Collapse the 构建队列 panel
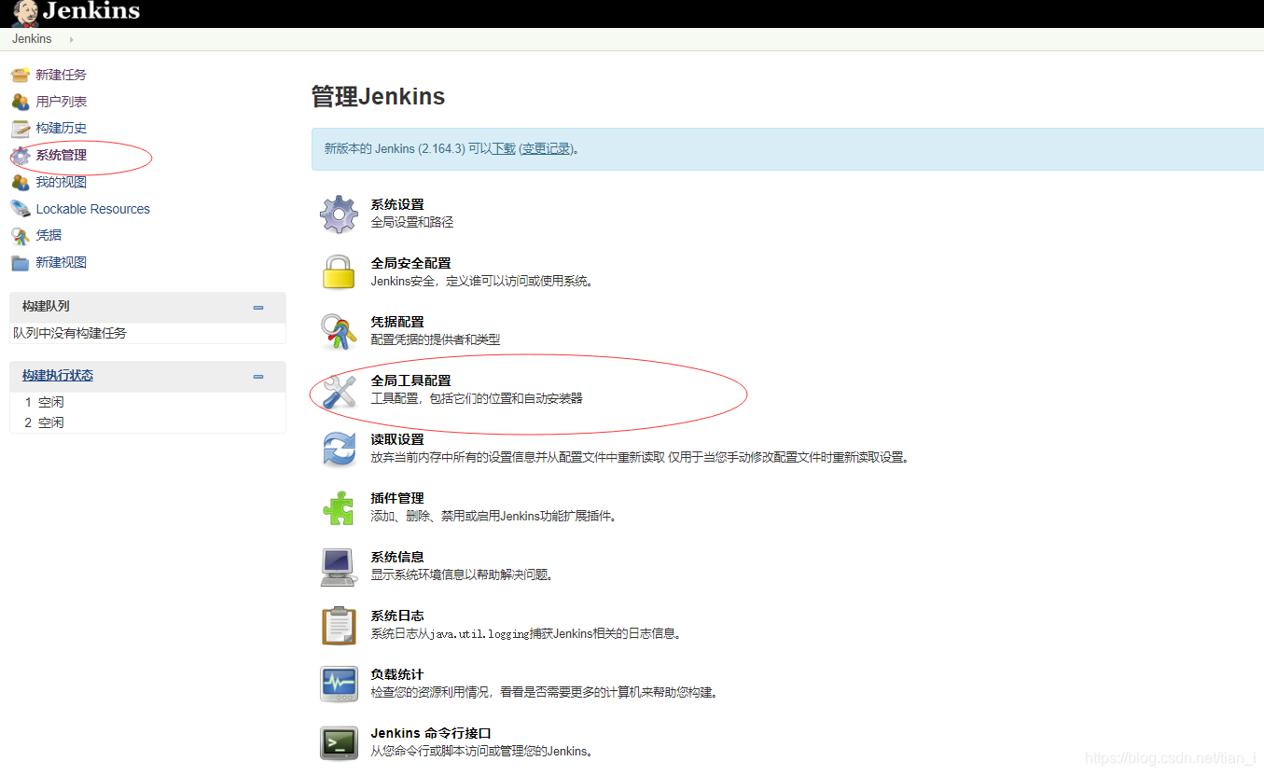1264x775 pixels. coord(258,307)
